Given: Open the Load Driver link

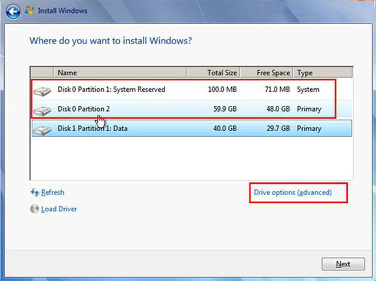Looking at the screenshot, I should click(59, 209).
